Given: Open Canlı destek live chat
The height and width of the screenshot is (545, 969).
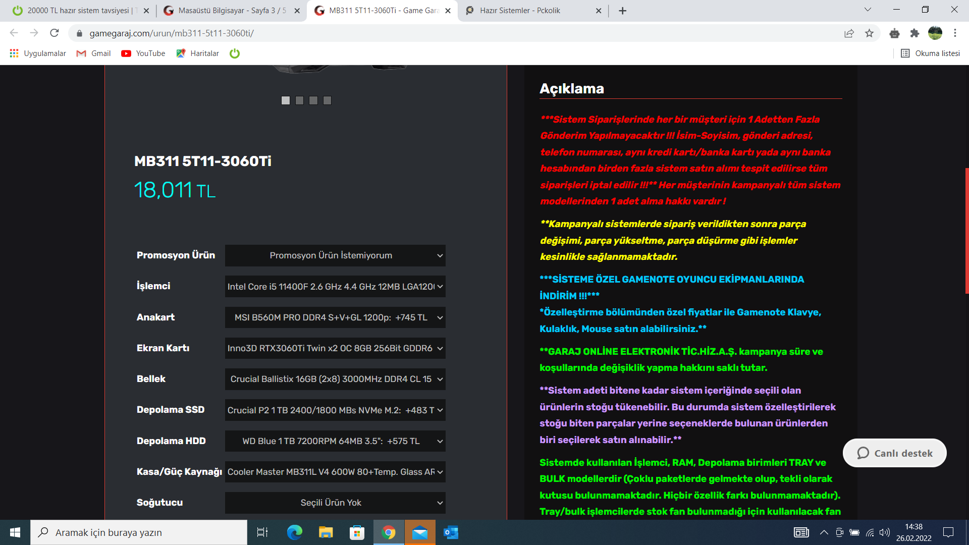Looking at the screenshot, I should 894,453.
